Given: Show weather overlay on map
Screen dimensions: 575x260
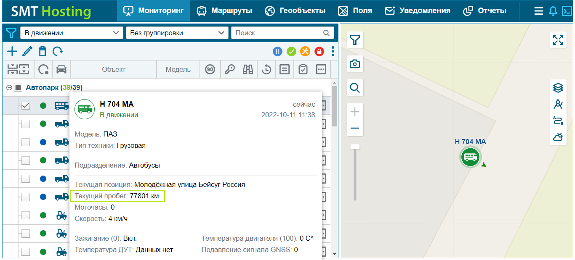Looking at the screenshot, I should [x=558, y=137].
